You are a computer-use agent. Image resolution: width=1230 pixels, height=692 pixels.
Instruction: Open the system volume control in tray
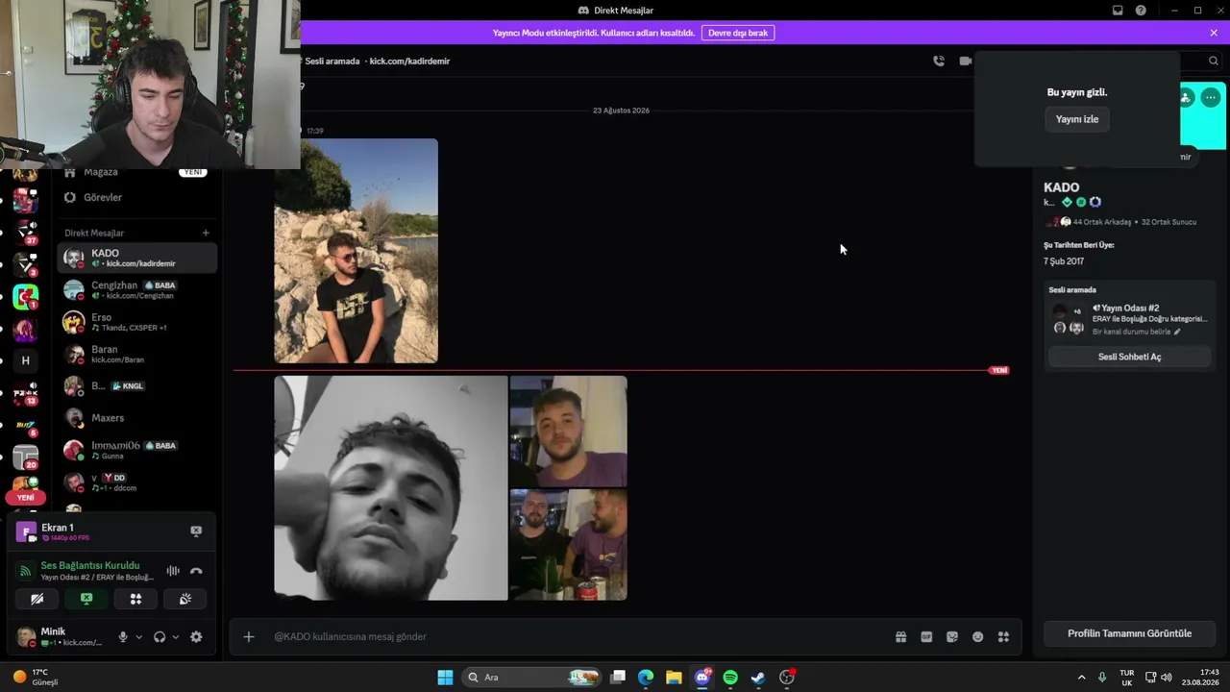click(x=1167, y=678)
